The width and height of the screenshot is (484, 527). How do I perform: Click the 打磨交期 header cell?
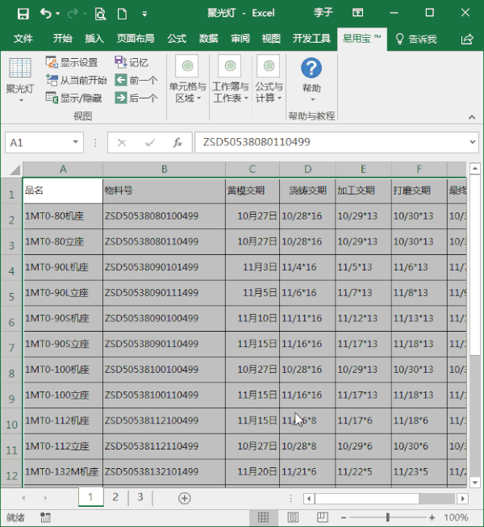[x=419, y=191]
